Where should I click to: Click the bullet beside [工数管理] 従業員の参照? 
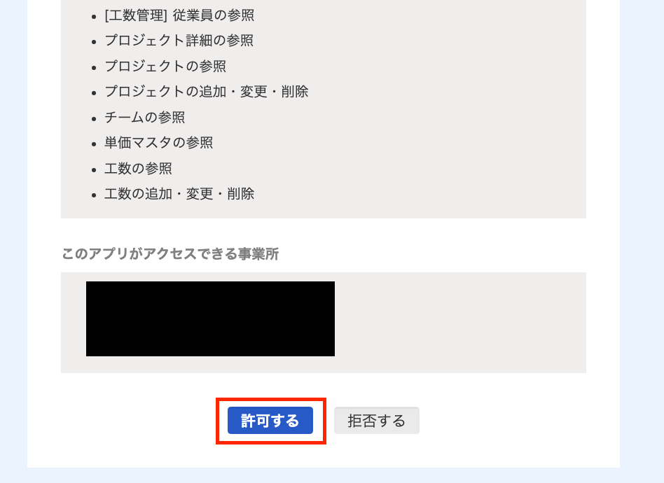coord(94,17)
